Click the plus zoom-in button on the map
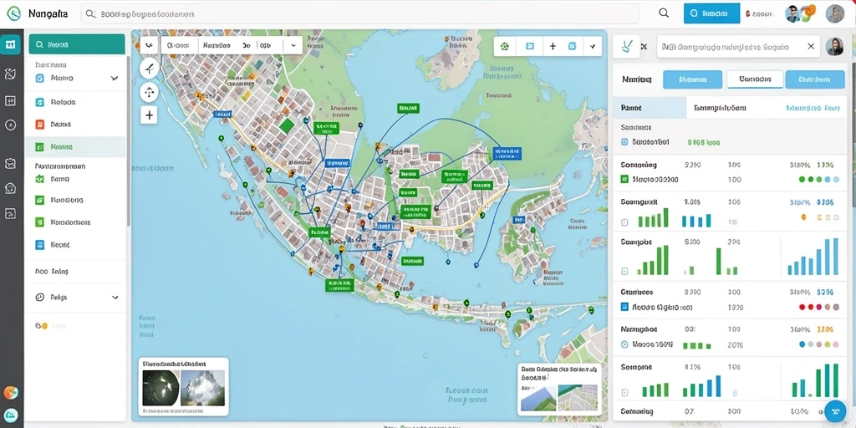856x428 pixels. tap(149, 115)
